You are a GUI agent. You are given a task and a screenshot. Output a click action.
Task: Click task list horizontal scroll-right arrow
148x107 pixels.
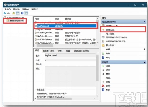95,46
